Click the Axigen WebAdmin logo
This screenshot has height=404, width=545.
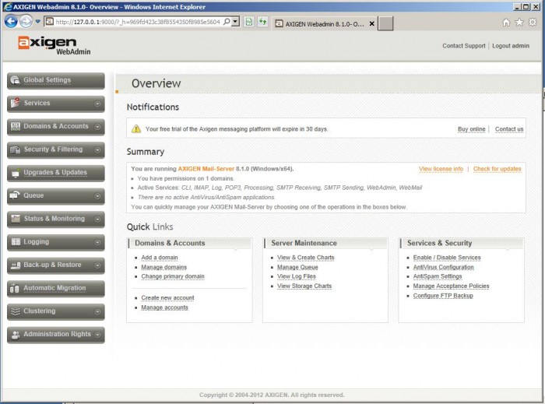[x=54, y=45]
